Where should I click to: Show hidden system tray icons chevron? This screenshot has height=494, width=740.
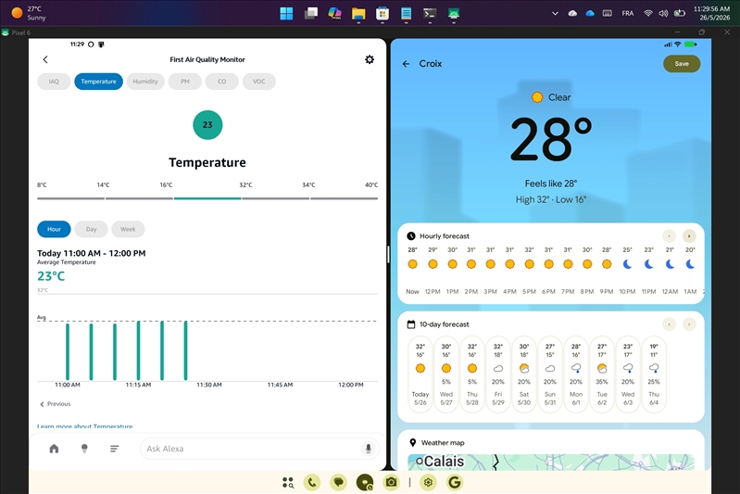[555, 13]
